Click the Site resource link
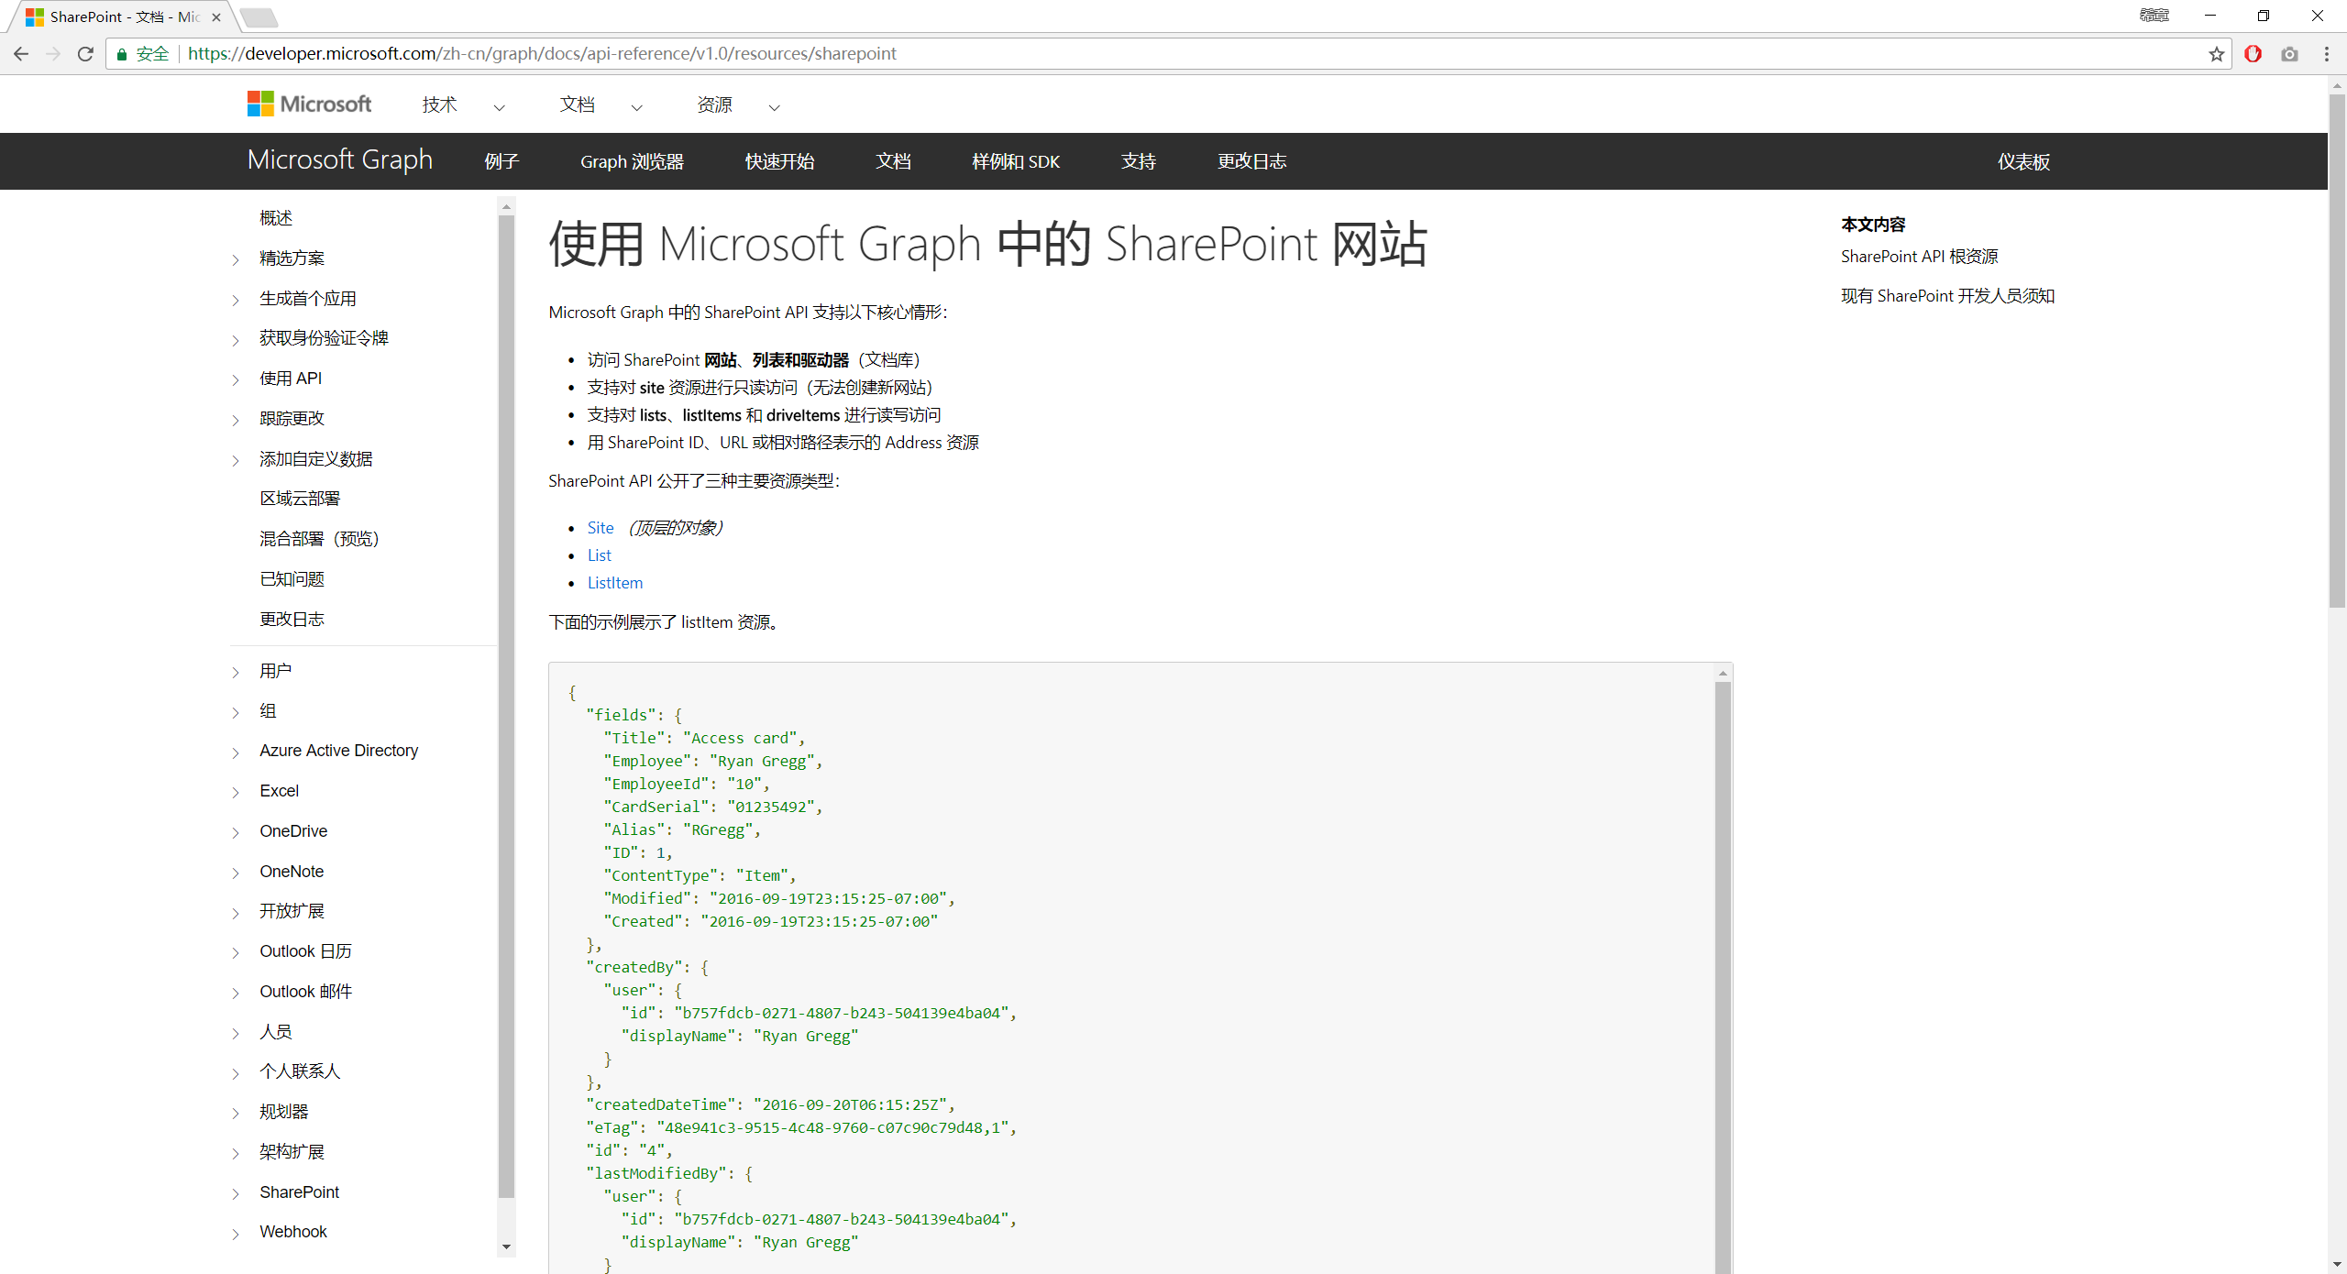 601,528
